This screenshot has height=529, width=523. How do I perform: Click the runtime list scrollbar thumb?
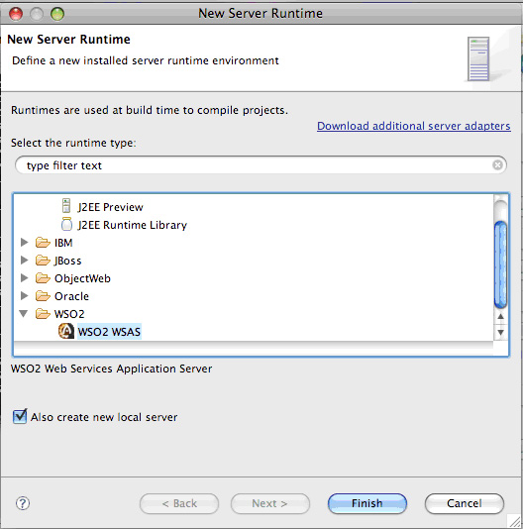(500, 264)
